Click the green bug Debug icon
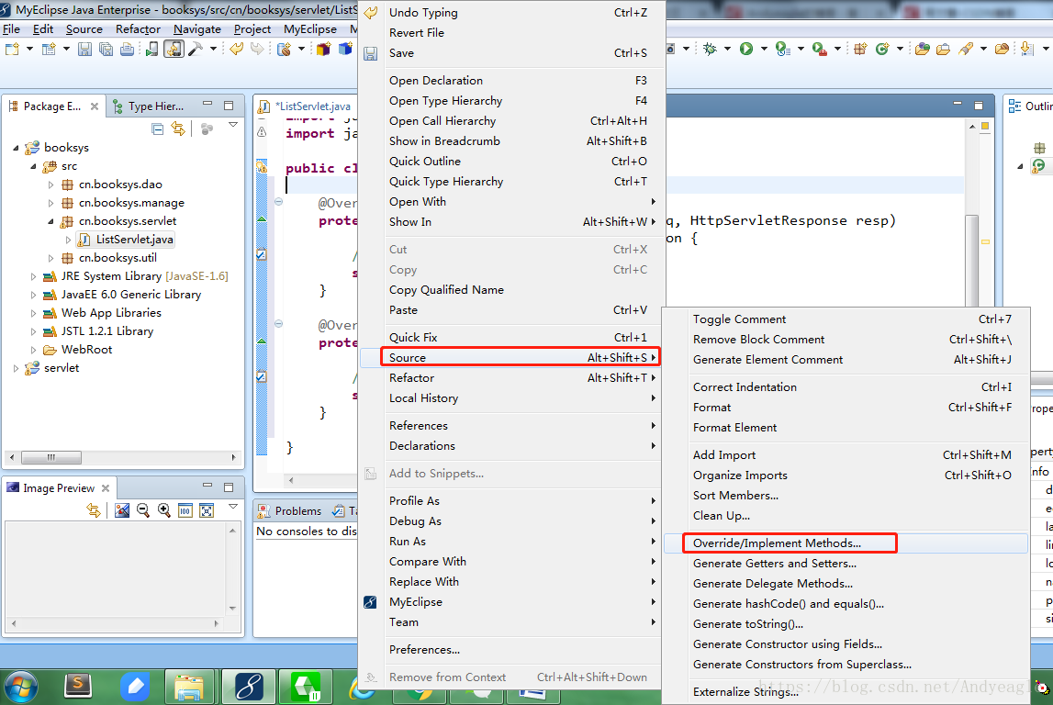The image size is (1053, 705). click(x=710, y=49)
